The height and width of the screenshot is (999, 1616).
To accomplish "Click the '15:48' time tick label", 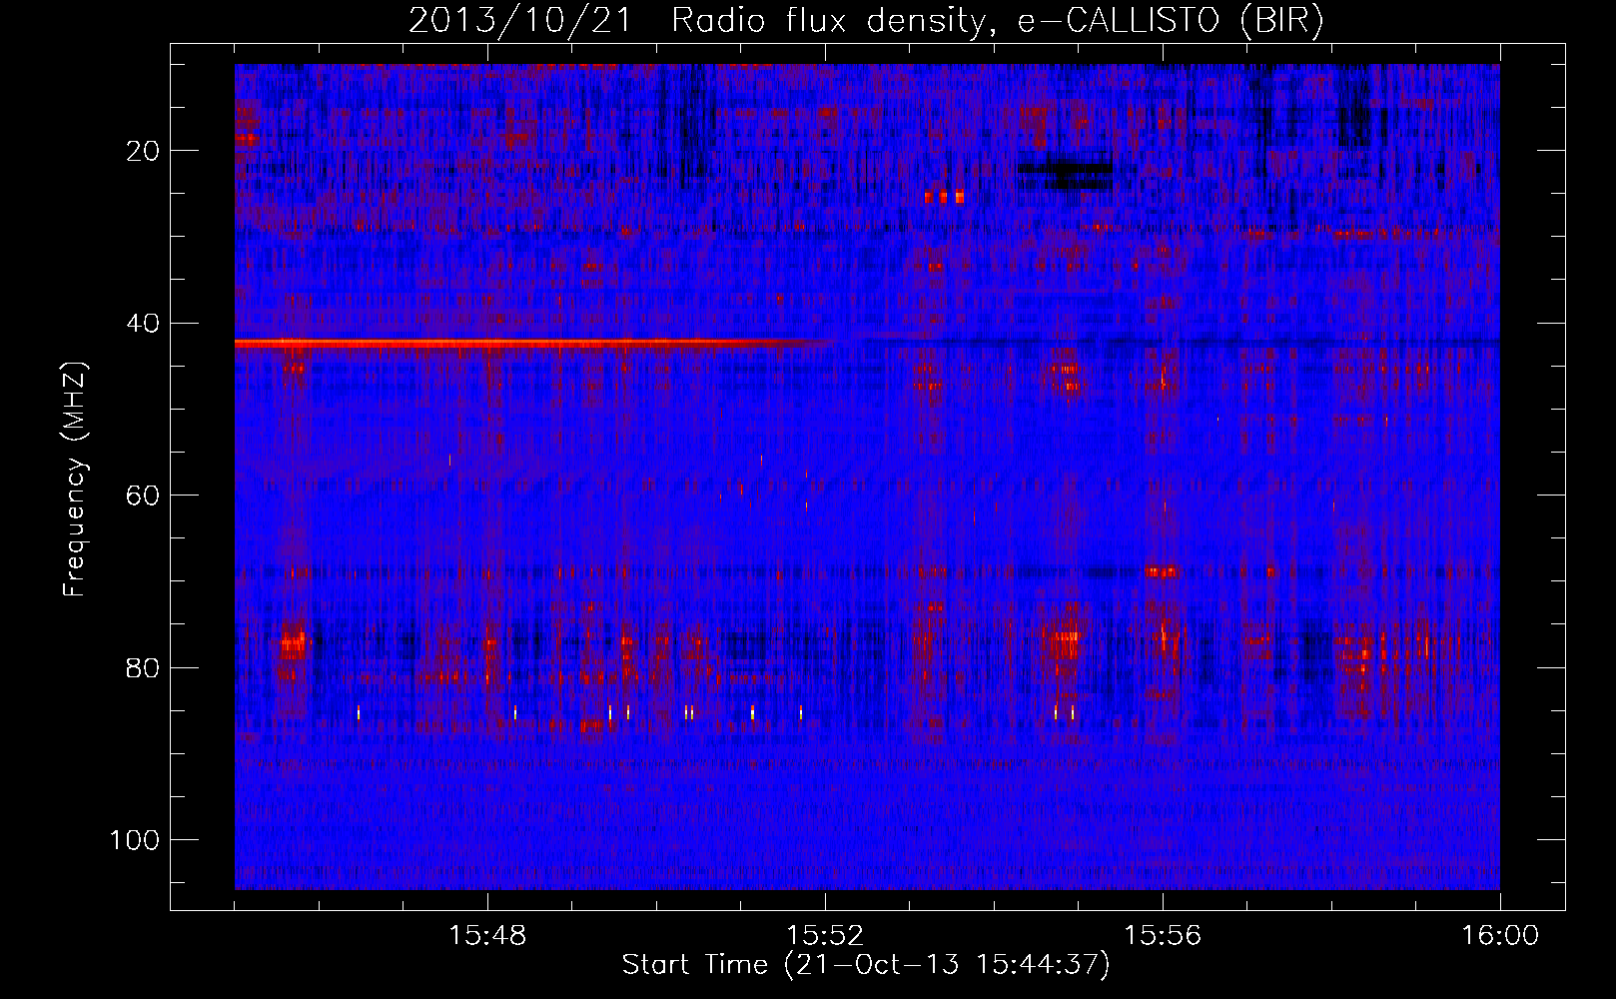I will tap(488, 936).
